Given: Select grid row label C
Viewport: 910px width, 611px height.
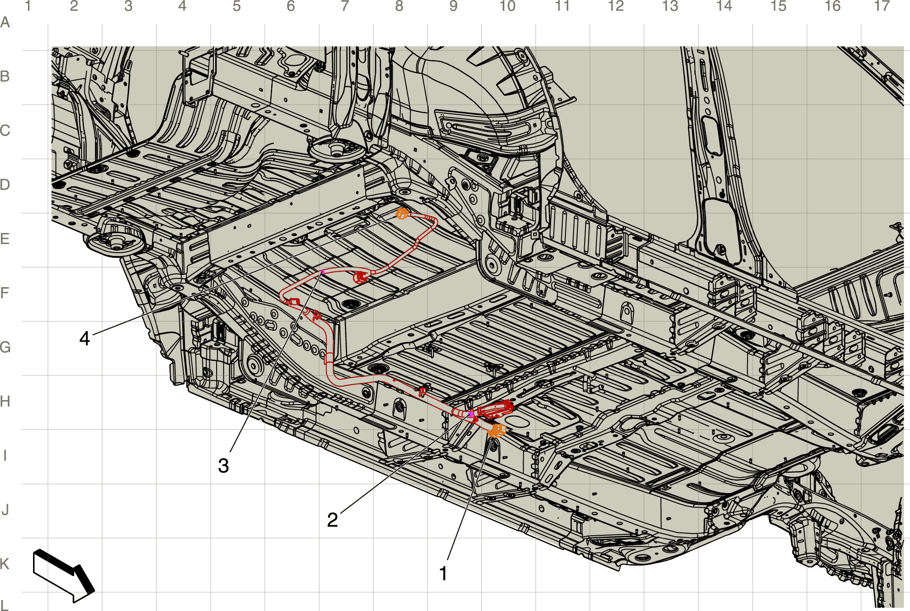Looking at the screenshot, I should coord(5,130).
